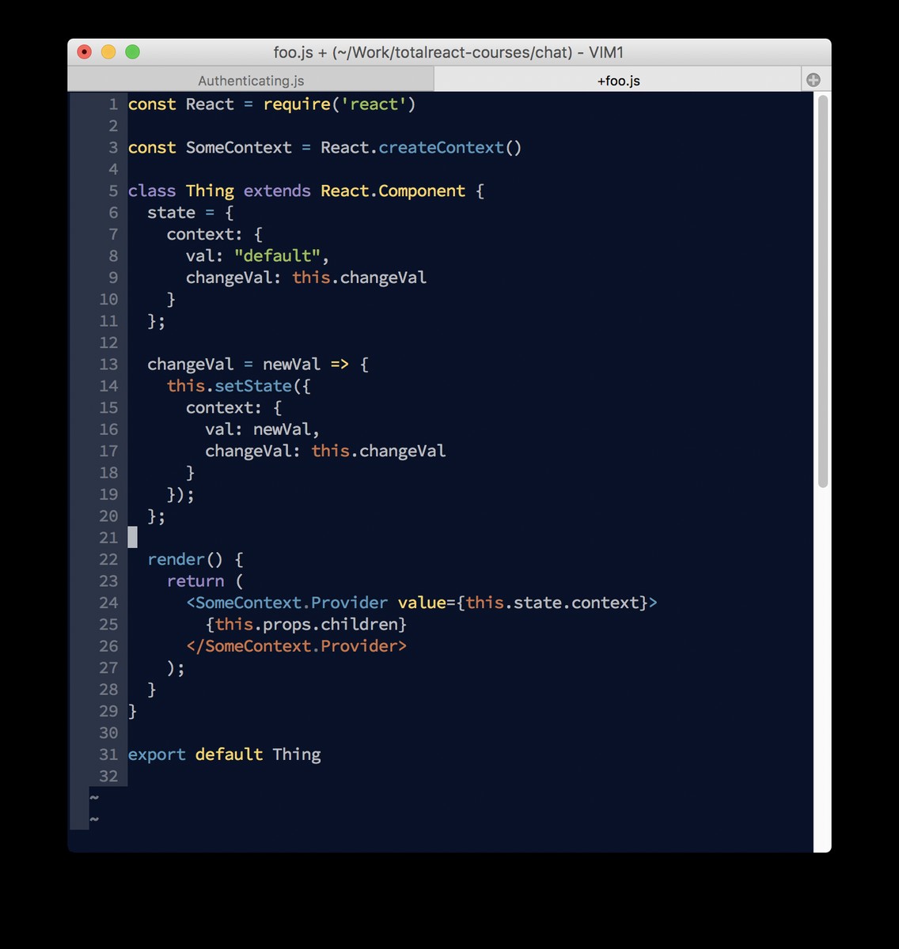
Task: Click the cursor block on line 21
Action: [x=133, y=537]
